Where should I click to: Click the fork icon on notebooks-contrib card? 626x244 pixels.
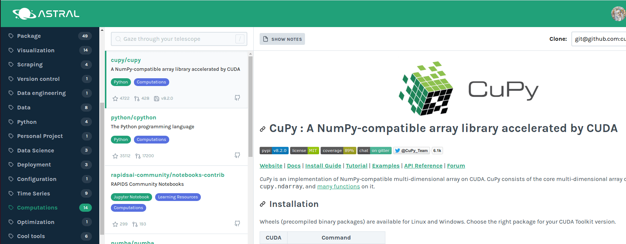tap(135, 224)
